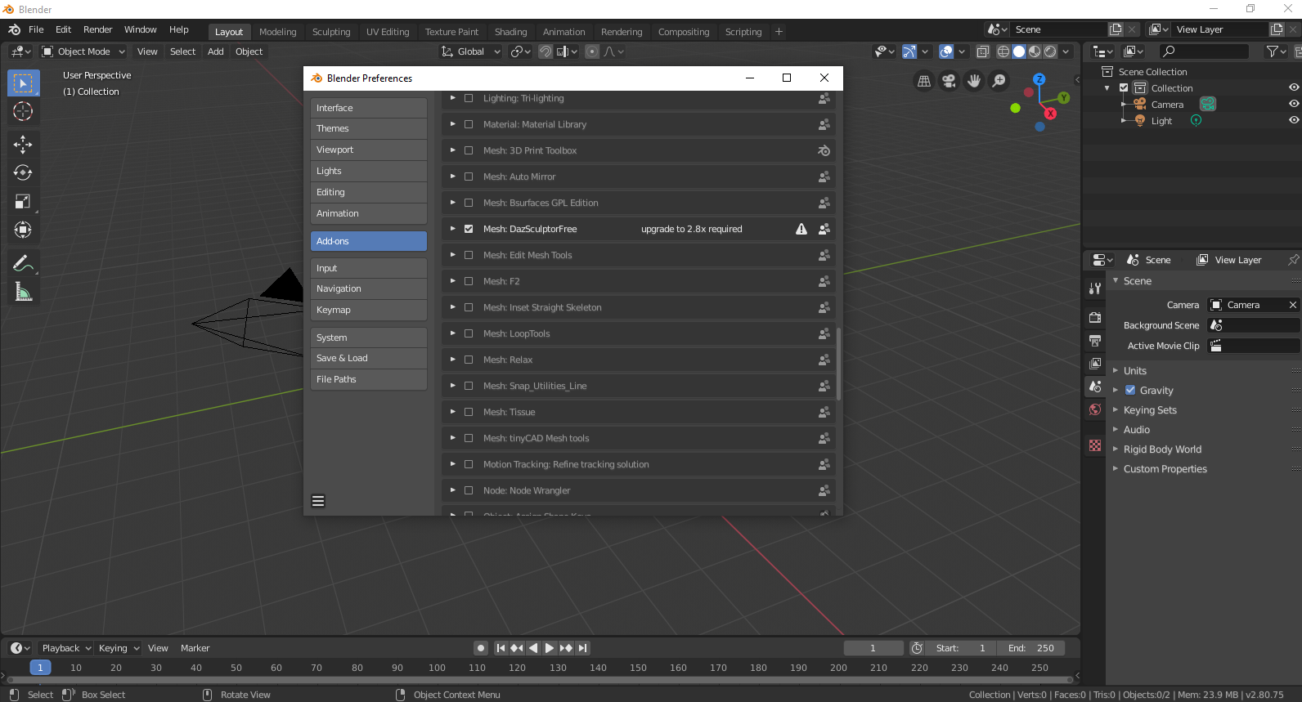Open the Output properties tab icon
The image size is (1302, 702).
[1095, 340]
